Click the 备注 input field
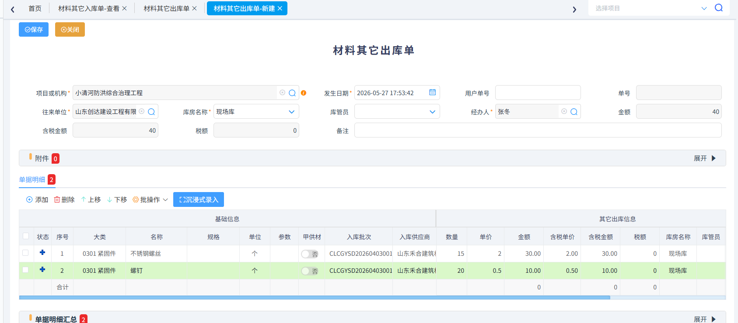738x323 pixels. pos(538,130)
